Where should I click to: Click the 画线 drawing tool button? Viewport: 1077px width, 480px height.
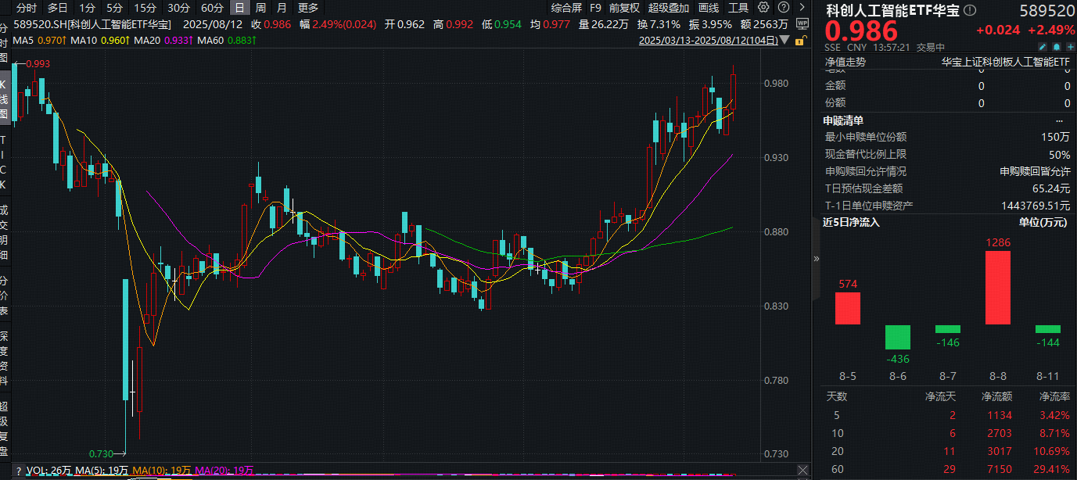(709, 8)
